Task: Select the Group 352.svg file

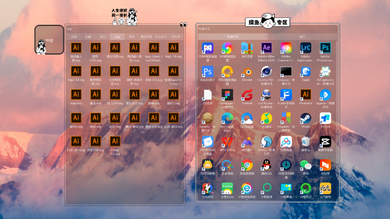Action: click(115, 142)
